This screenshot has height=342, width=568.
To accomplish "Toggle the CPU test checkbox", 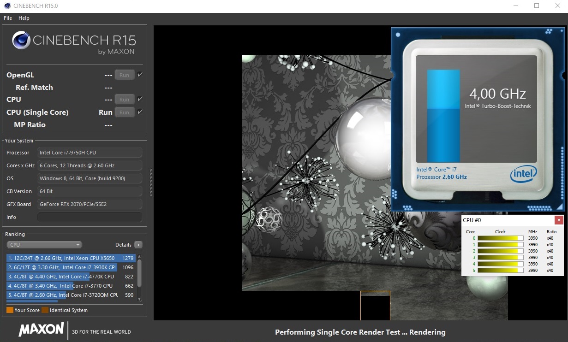I will point(140,99).
